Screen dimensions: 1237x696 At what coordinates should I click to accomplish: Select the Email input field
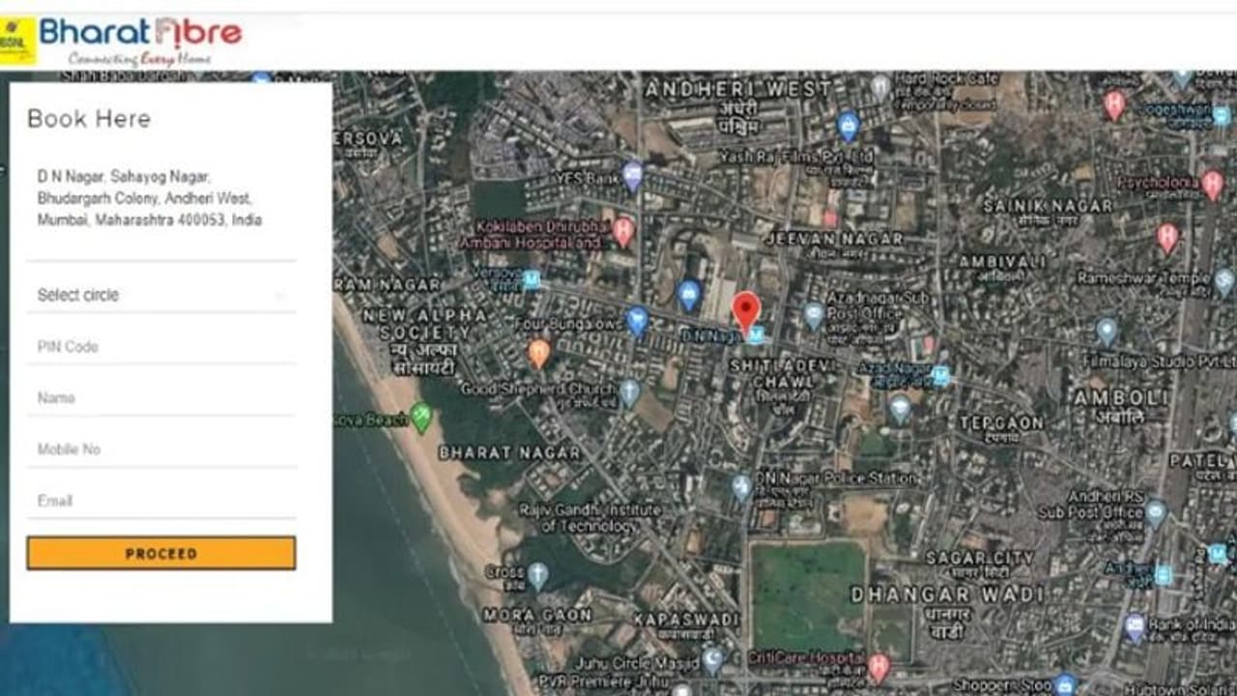[x=161, y=500]
